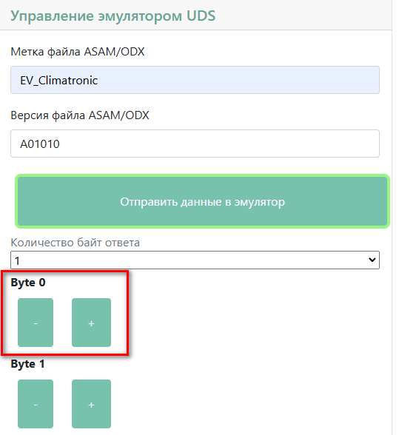Place cursor after EV_Climatronic text
399x435 pixels.
(98, 81)
